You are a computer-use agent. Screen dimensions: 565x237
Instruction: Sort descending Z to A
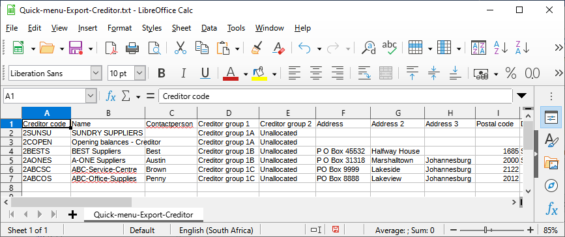click(522, 48)
